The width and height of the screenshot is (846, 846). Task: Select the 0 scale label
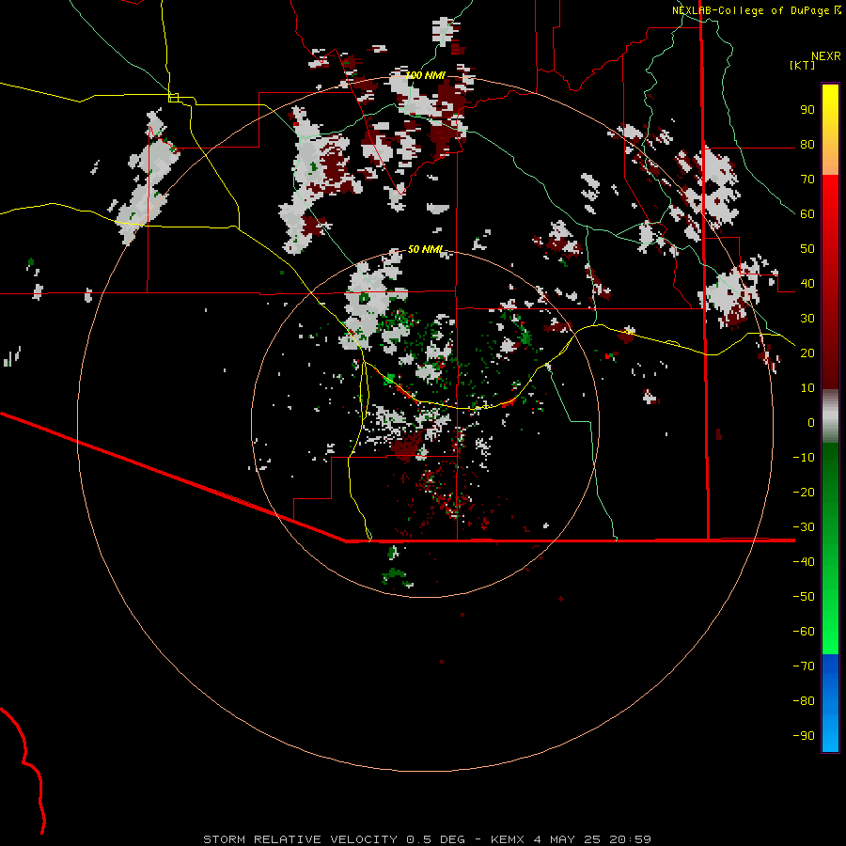point(811,423)
